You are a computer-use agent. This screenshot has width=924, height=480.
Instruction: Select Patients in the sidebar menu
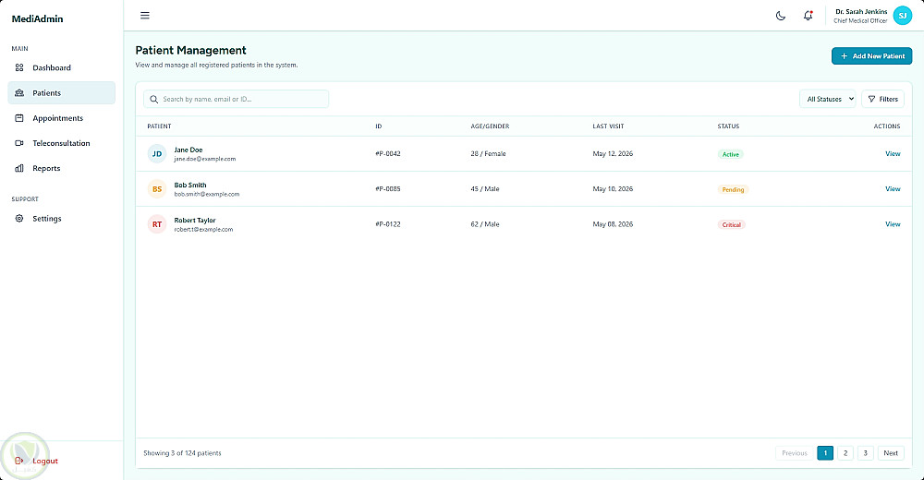(61, 93)
